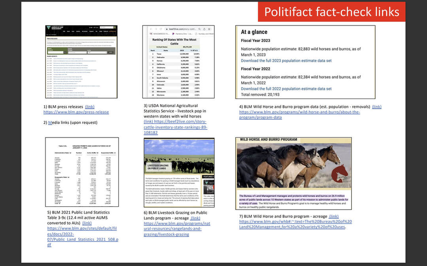Click the BLM logo in press releases screenshot
Viewport: 427px width, 266px height.
coord(49,28)
